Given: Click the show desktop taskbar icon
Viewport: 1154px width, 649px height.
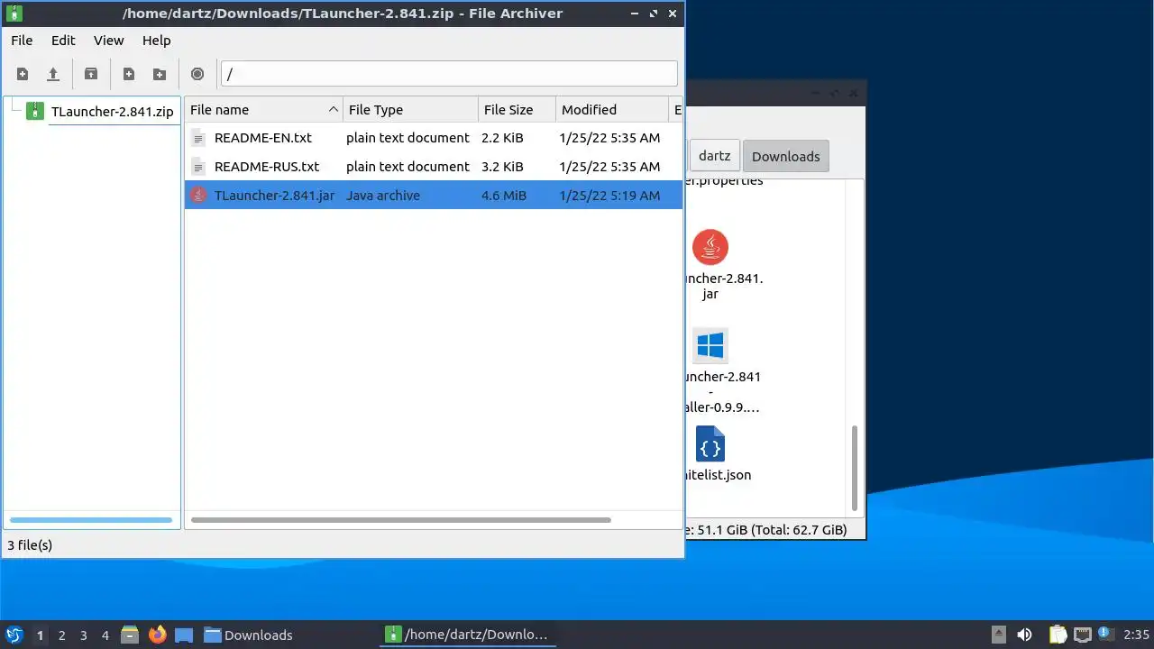Looking at the screenshot, I should [x=184, y=635].
